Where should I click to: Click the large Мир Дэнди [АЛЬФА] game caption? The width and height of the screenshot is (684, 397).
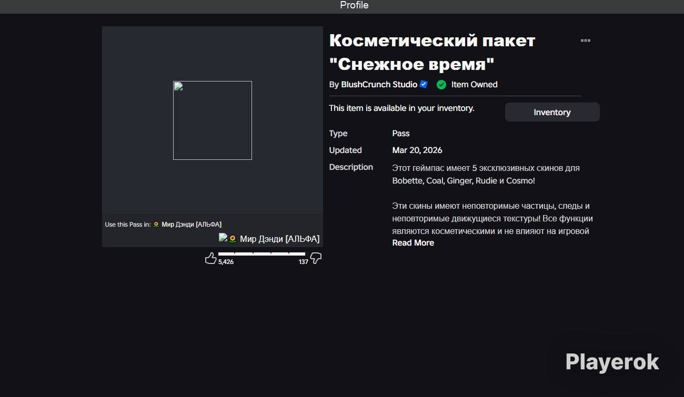pyautogui.click(x=279, y=239)
